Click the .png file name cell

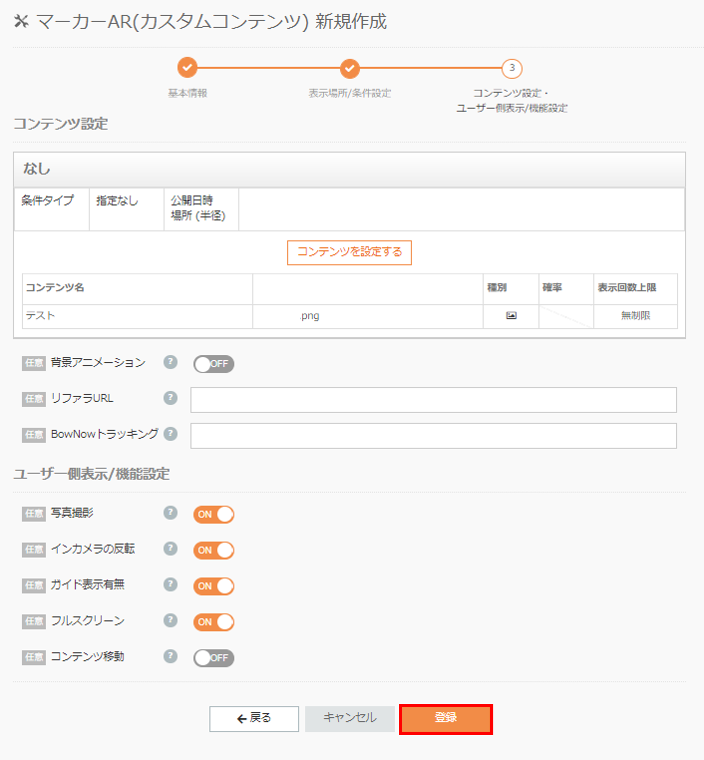click(368, 316)
